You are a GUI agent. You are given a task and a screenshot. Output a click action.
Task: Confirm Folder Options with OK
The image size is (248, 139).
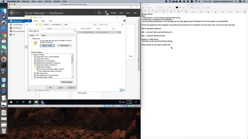[50, 88]
